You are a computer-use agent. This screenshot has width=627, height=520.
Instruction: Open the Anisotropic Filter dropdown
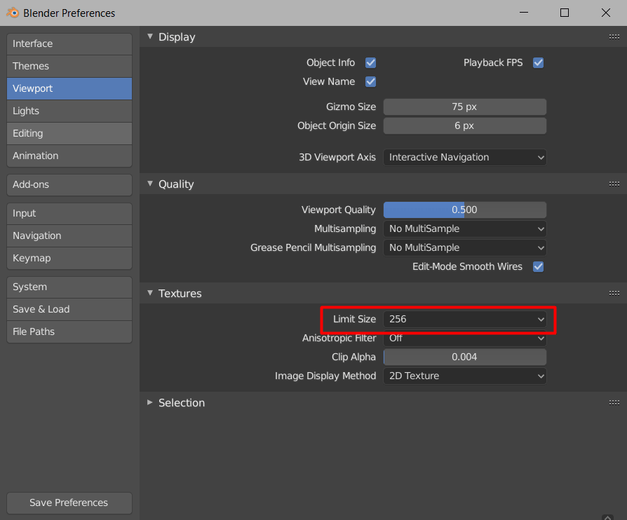pyautogui.click(x=465, y=338)
